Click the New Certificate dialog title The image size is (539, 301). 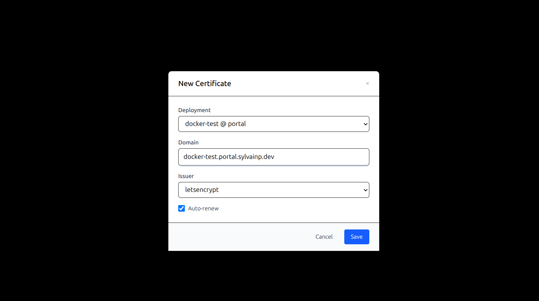[x=205, y=83]
